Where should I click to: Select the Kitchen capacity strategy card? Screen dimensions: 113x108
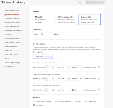coord(67,20)
